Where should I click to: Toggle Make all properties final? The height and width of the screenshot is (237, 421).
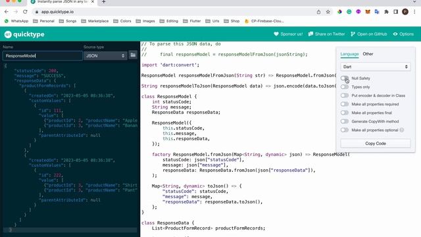click(x=345, y=113)
